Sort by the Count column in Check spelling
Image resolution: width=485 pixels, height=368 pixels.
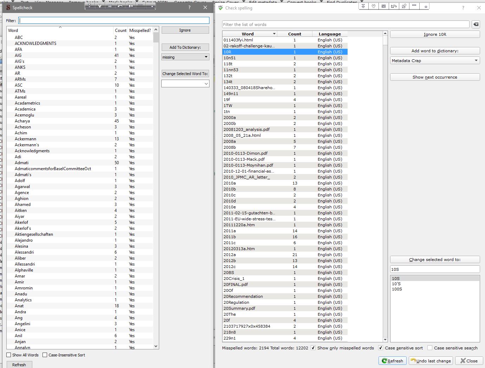(x=295, y=34)
